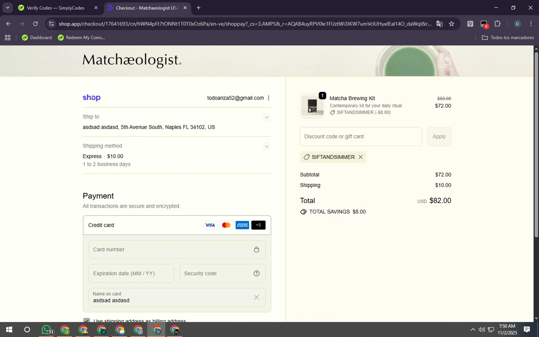Click the Matchaeologist store logo
This screenshot has width=539, height=337.
(x=132, y=60)
